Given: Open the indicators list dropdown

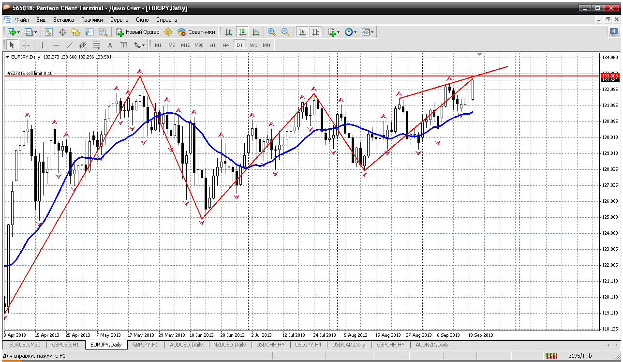Looking at the screenshot, I should pos(334,32).
